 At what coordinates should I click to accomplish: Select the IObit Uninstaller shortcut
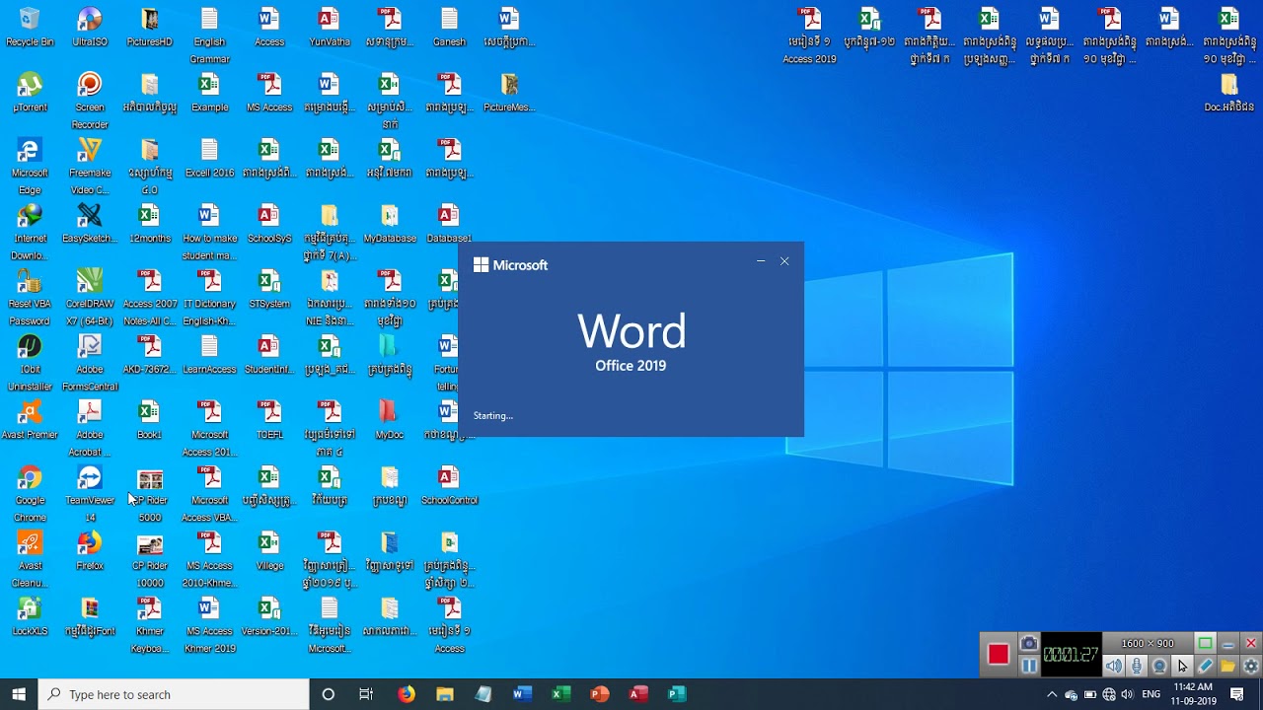30,362
